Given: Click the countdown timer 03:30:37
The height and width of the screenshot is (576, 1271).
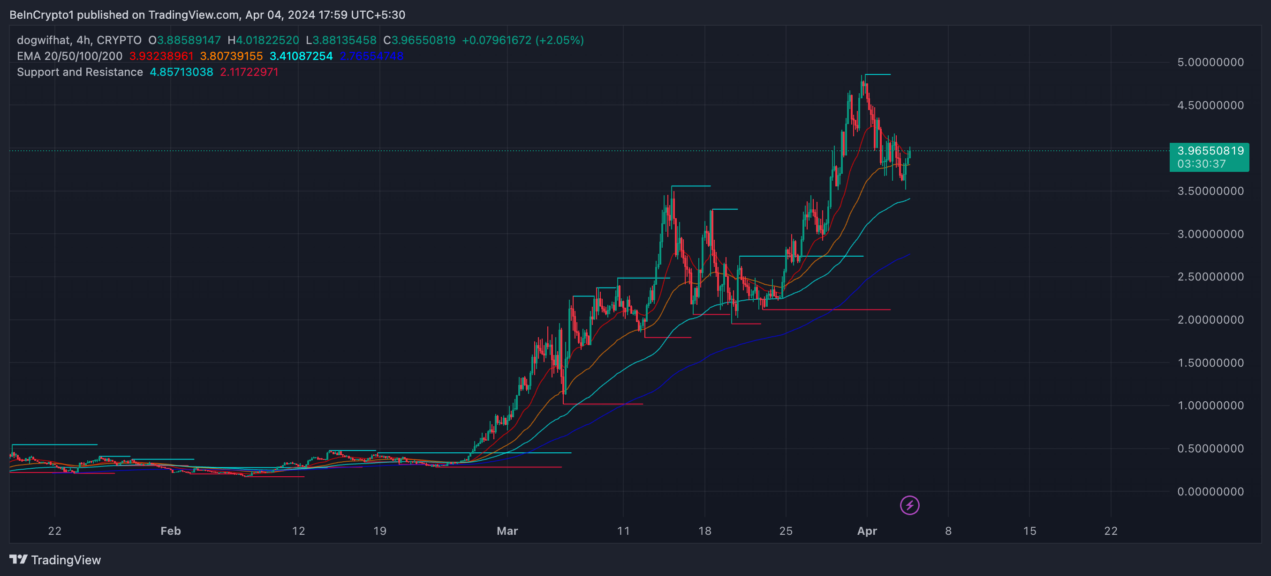Looking at the screenshot, I should (1202, 163).
